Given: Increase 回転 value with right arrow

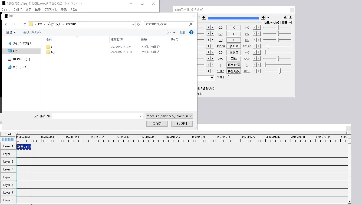Looking at the screenshot, I should tap(212, 58).
